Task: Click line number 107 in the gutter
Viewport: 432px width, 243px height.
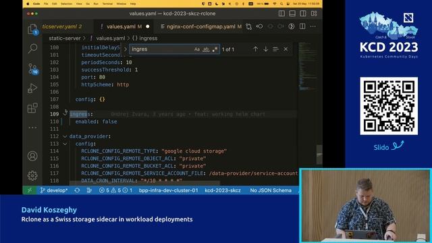Action: tap(54, 99)
